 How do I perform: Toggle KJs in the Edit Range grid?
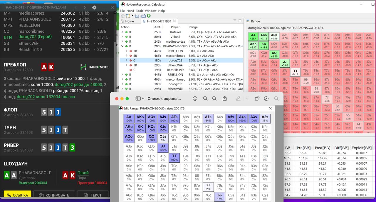[163, 128]
